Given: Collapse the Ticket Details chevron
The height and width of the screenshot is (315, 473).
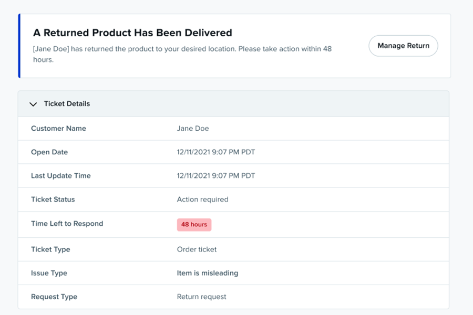Looking at the screenshot, I should click(x=34, y=104).
